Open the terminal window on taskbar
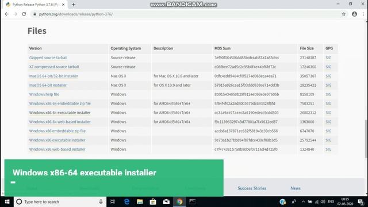The image size is (368, 207). pos(193,202)
